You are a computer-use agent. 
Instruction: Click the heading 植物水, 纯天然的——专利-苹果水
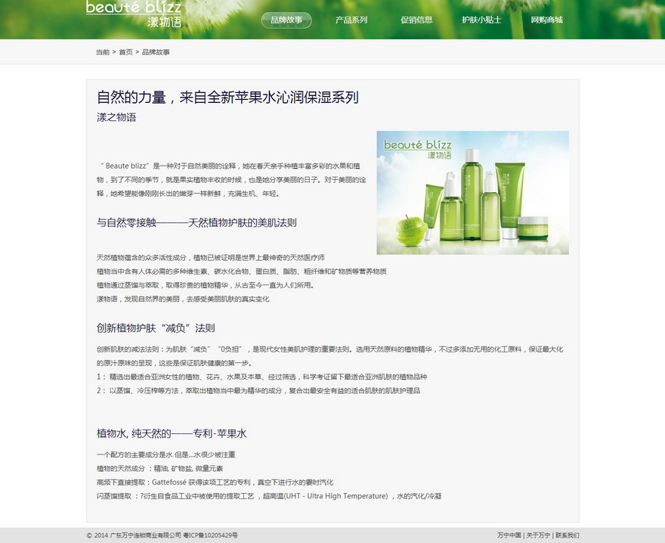pyautogui.click(x=172, y=433)
